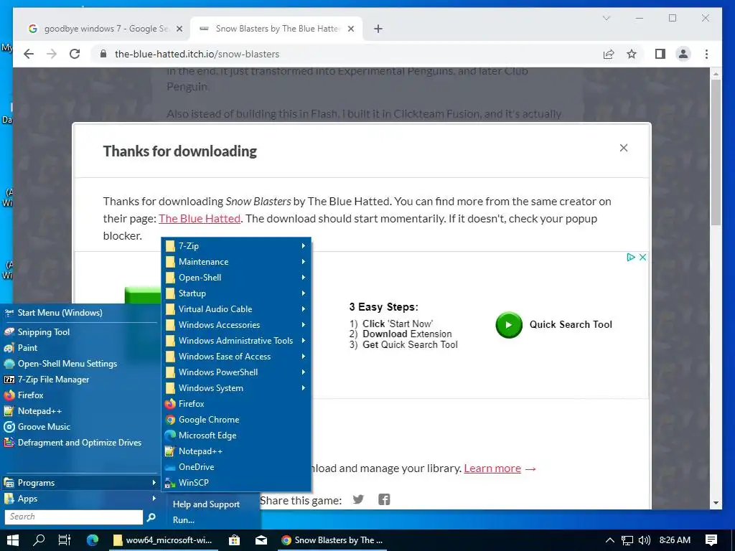The width and height of the screenshot is (735, 551).
Task: Launch Paint from start menu
Action: [80, 348]
